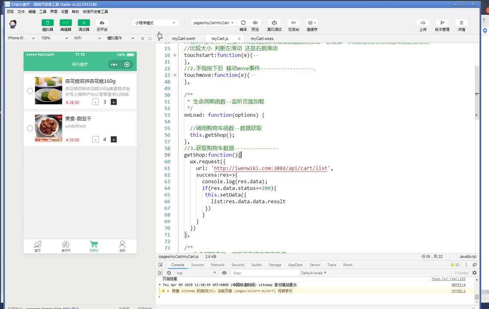Viewport: 489px width, 309px height.
Task: Switch to the myCart.wxml editor tab
Action: coord(184,39)
